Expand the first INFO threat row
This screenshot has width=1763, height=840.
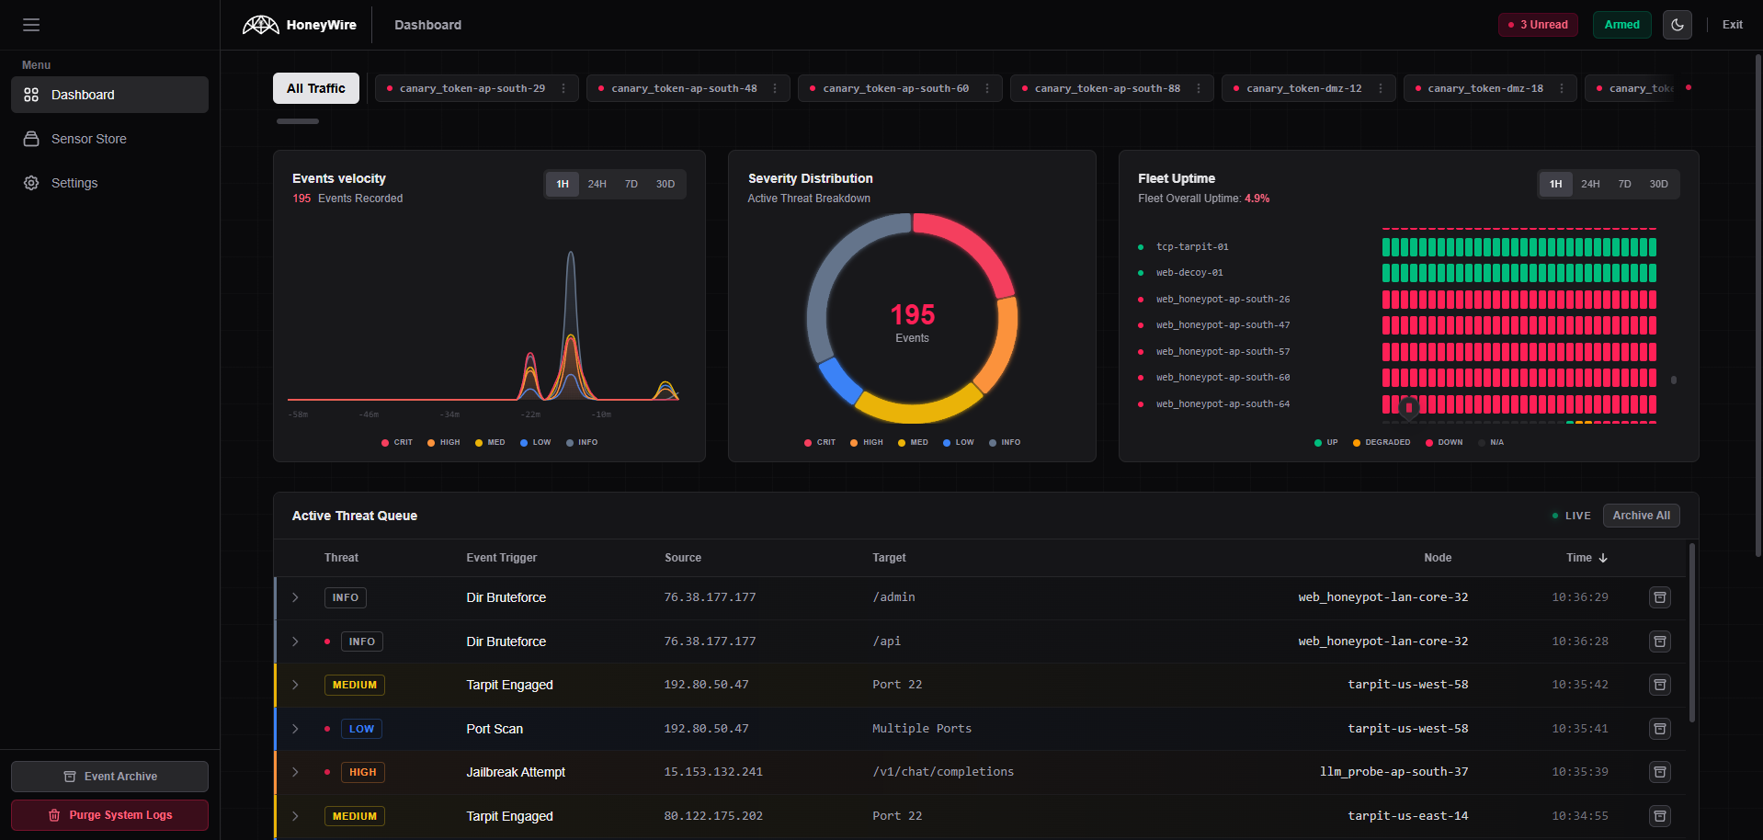click(x=295, y=597)
